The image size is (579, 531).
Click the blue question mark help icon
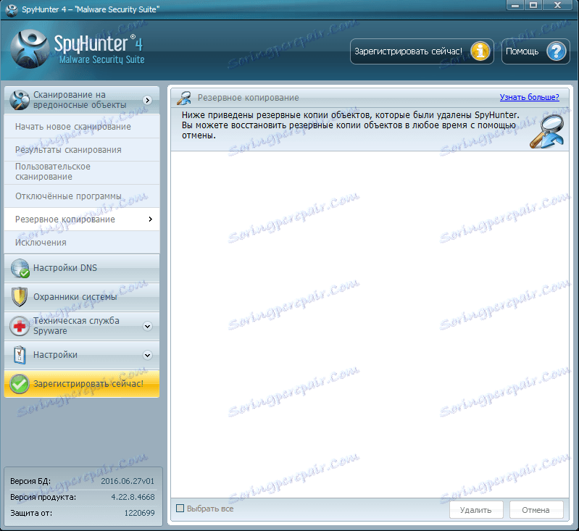pyautogui.click(x=556, y=51)
